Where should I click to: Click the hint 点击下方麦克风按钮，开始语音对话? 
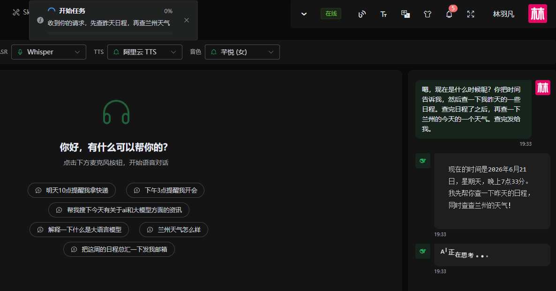click(116, 163)
